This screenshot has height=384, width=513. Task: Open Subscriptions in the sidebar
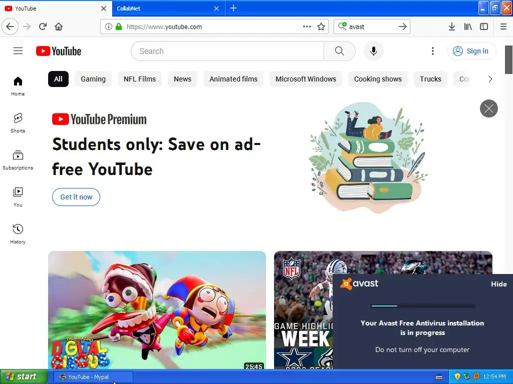[x=18, y=160]
